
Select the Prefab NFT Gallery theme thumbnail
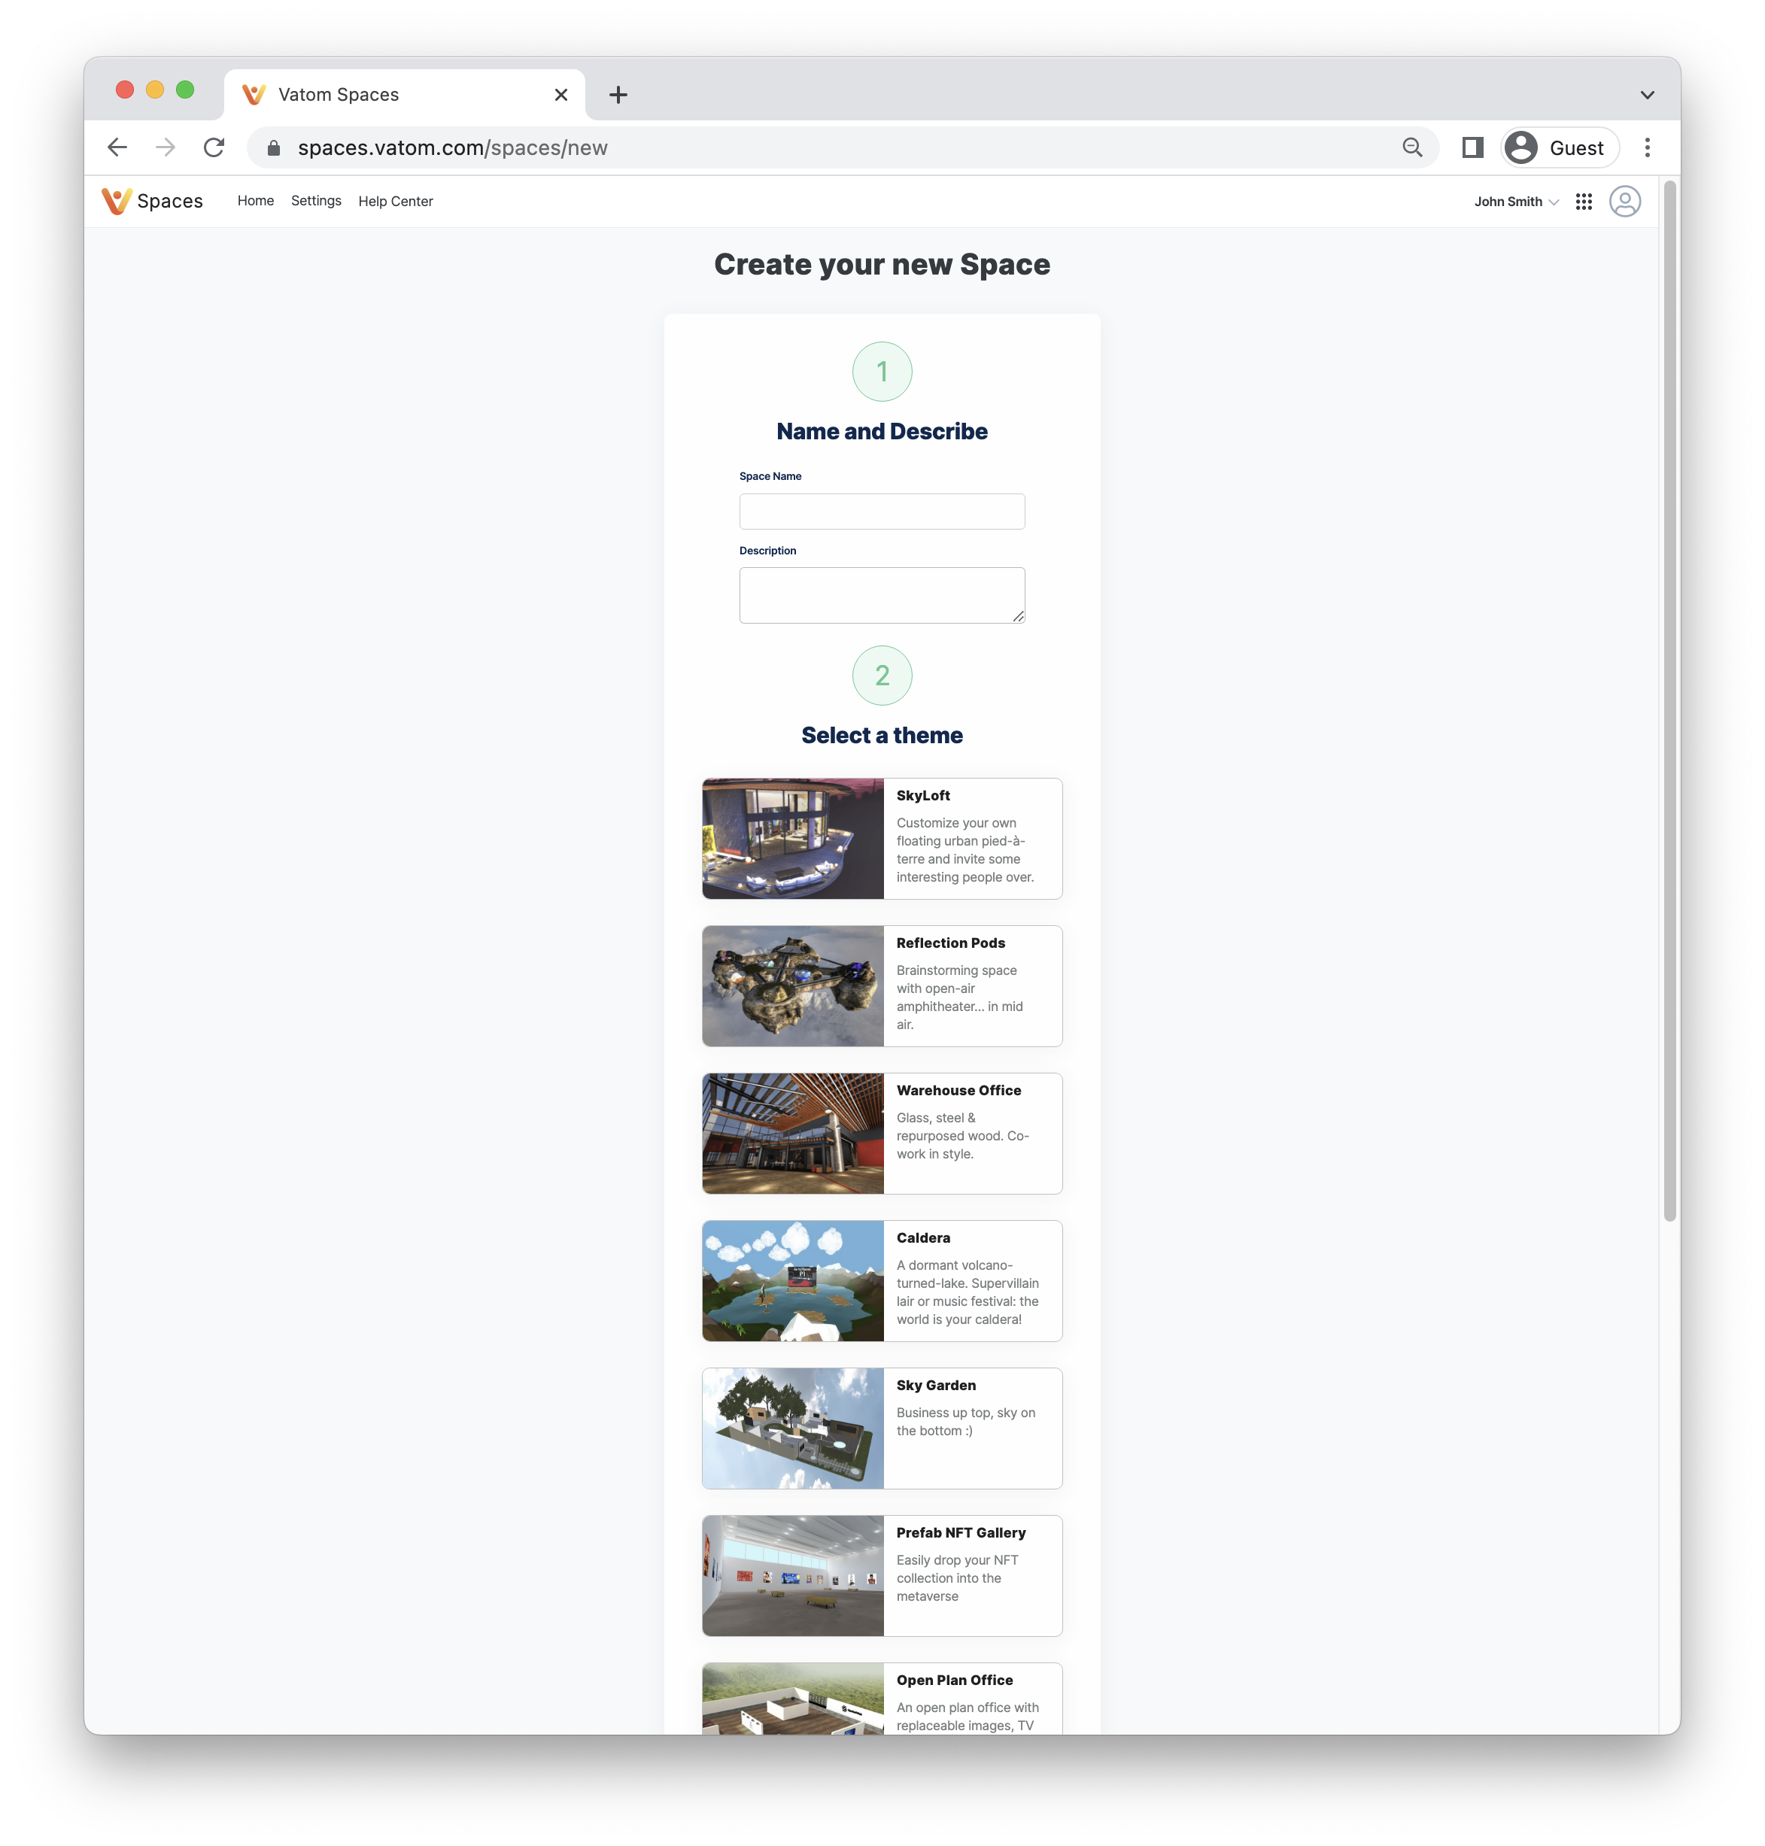(x=793, y=1576)
